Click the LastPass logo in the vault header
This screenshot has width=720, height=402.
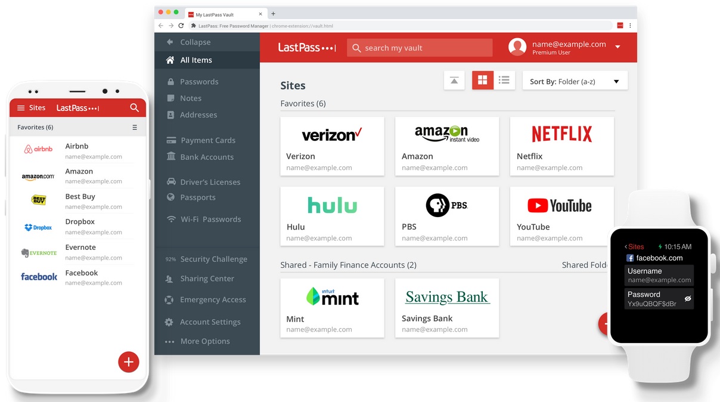coord(306,48)
